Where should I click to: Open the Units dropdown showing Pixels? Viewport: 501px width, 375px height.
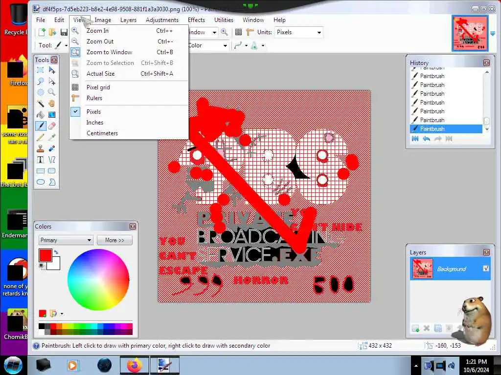click(298, 32)
